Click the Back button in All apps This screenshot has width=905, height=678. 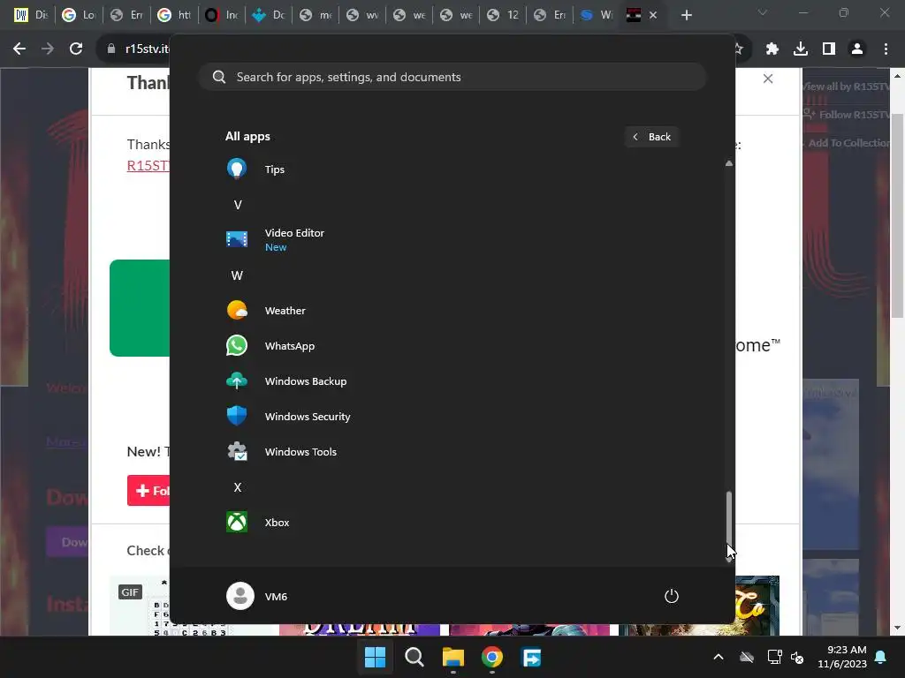point(651,137)
